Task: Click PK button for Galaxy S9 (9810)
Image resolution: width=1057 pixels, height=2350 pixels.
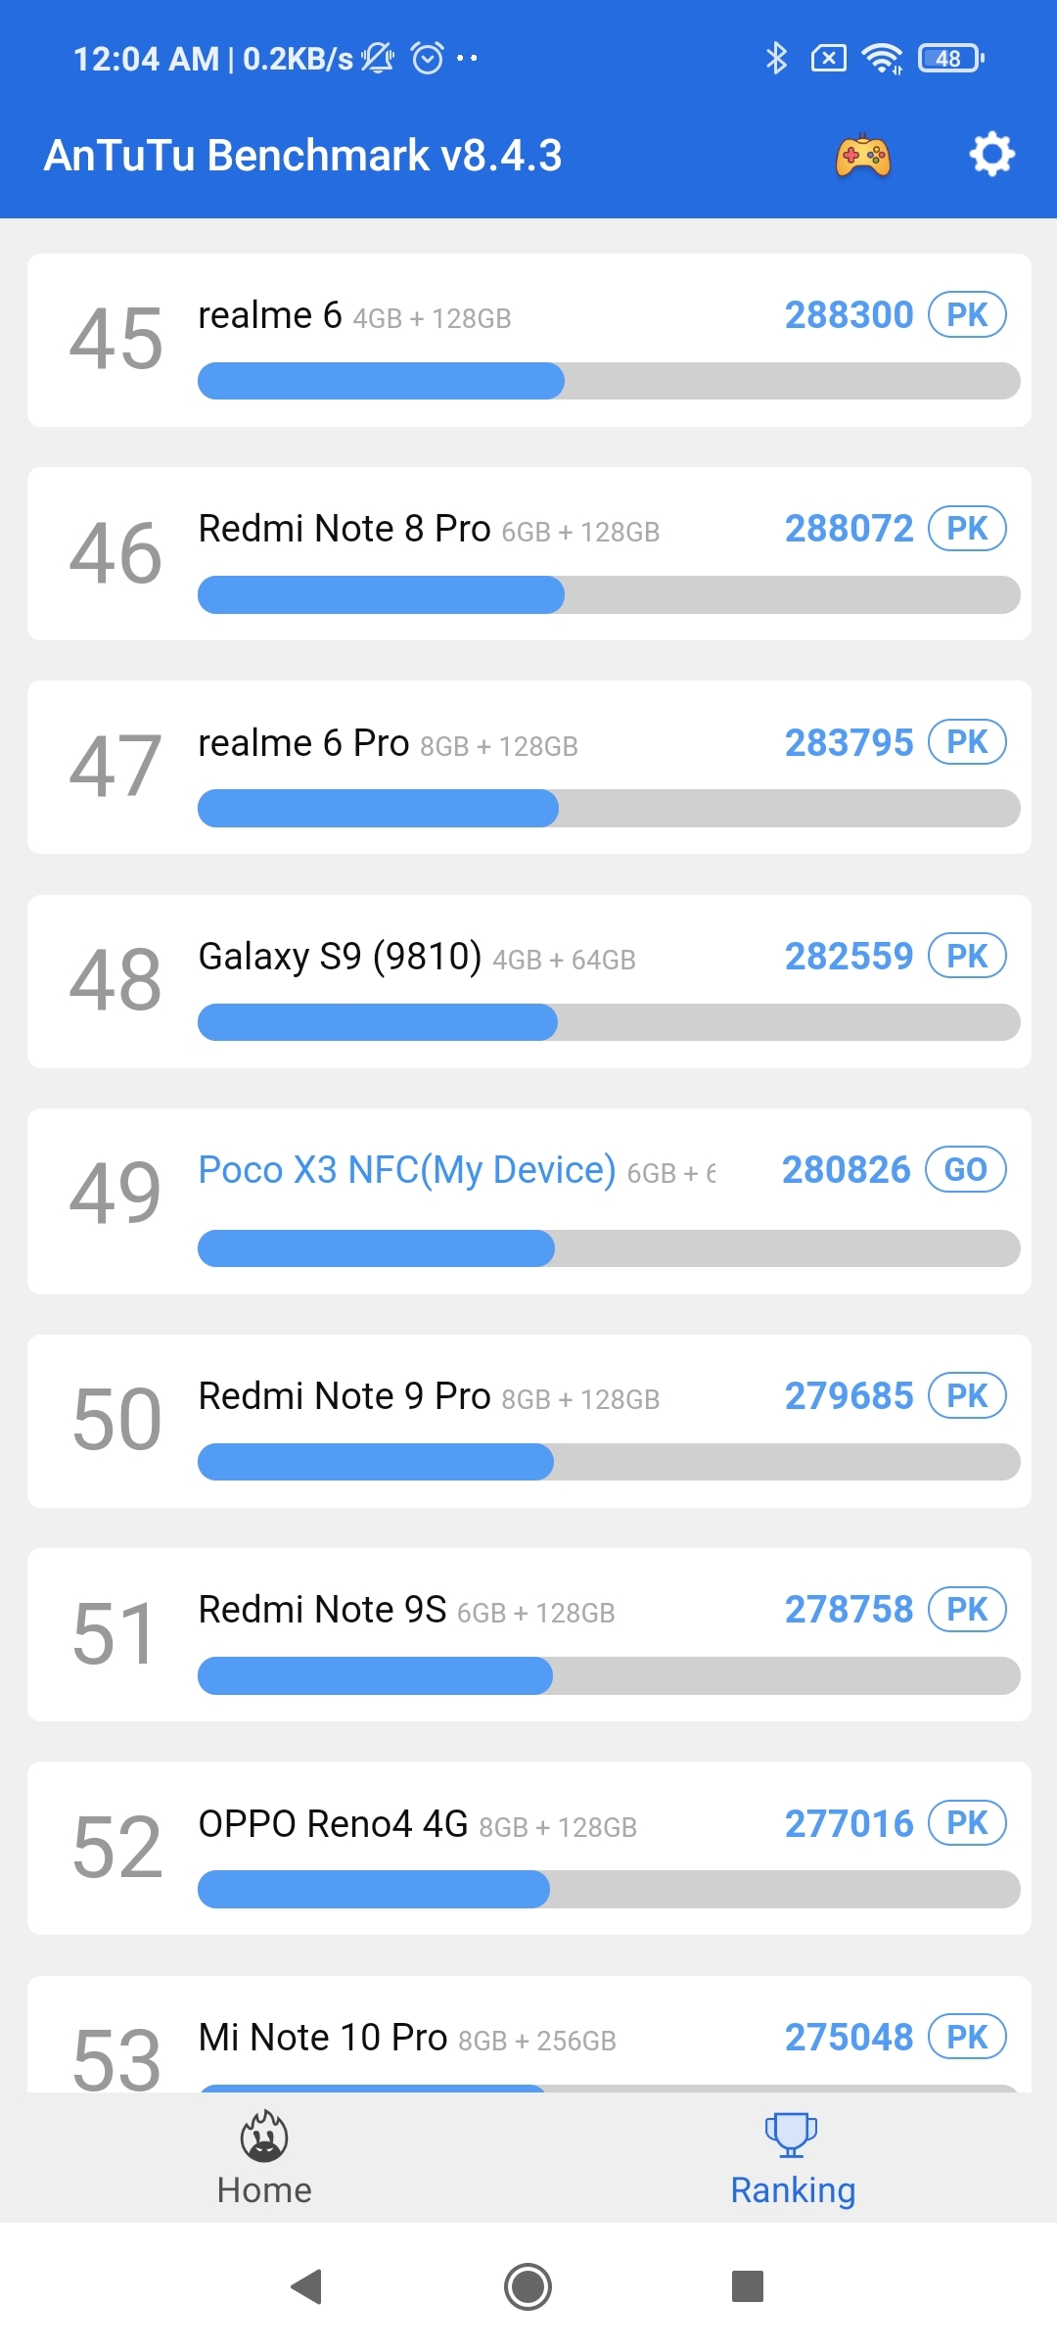Action: [967, 956]
